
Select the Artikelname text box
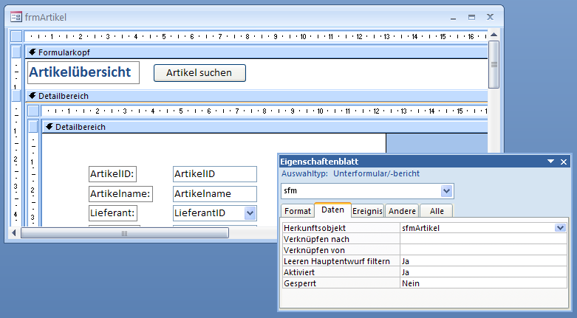214,194
